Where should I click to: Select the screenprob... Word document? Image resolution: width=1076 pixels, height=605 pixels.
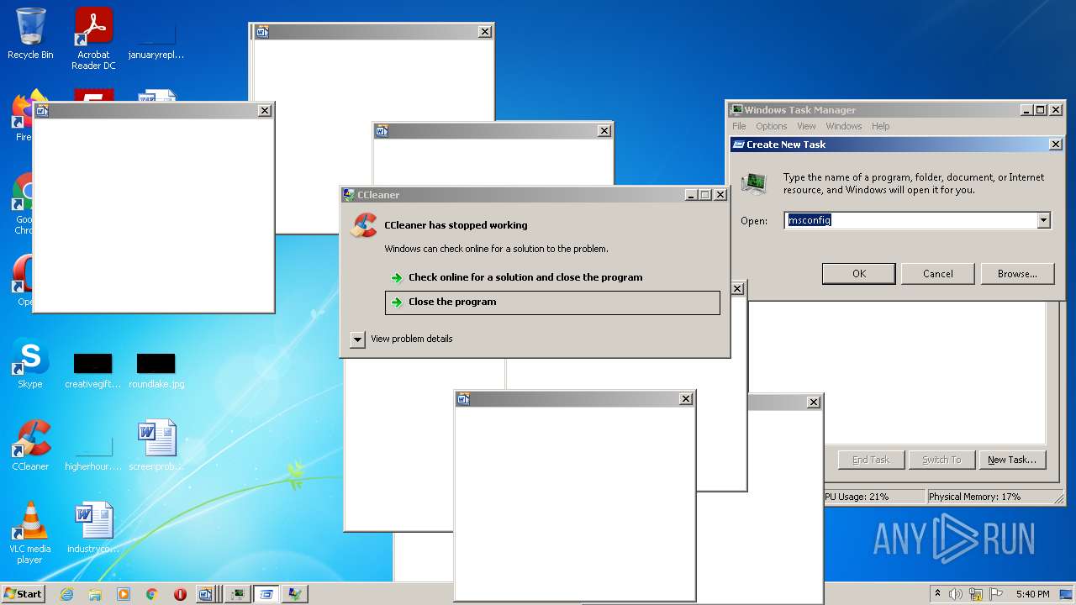point(156,445)
